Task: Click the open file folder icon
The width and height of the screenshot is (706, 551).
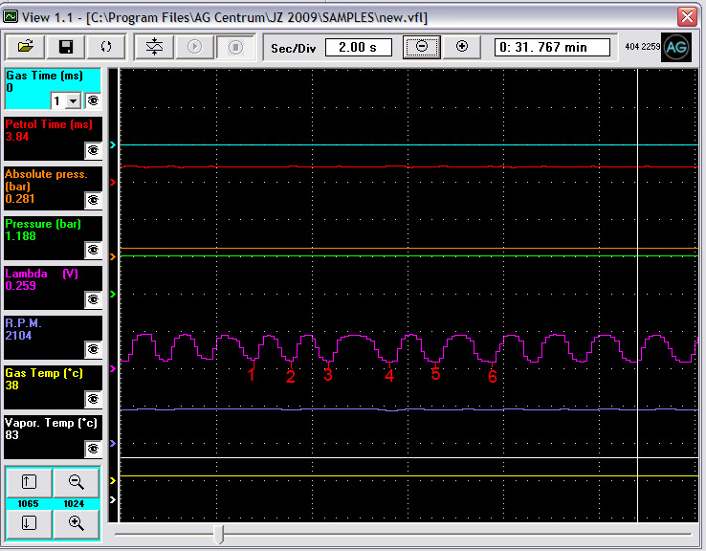Action: [25, 47]
